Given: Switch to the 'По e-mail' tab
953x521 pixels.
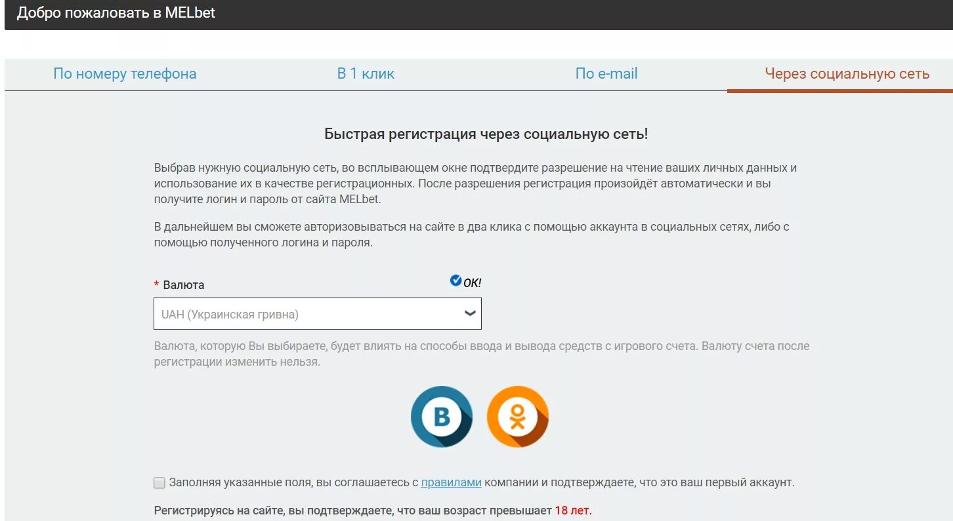Looking at the screenshot, I should pos(606,74).
